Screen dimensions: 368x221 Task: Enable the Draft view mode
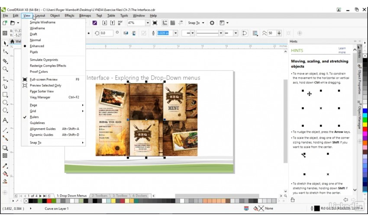click(33, 34)
